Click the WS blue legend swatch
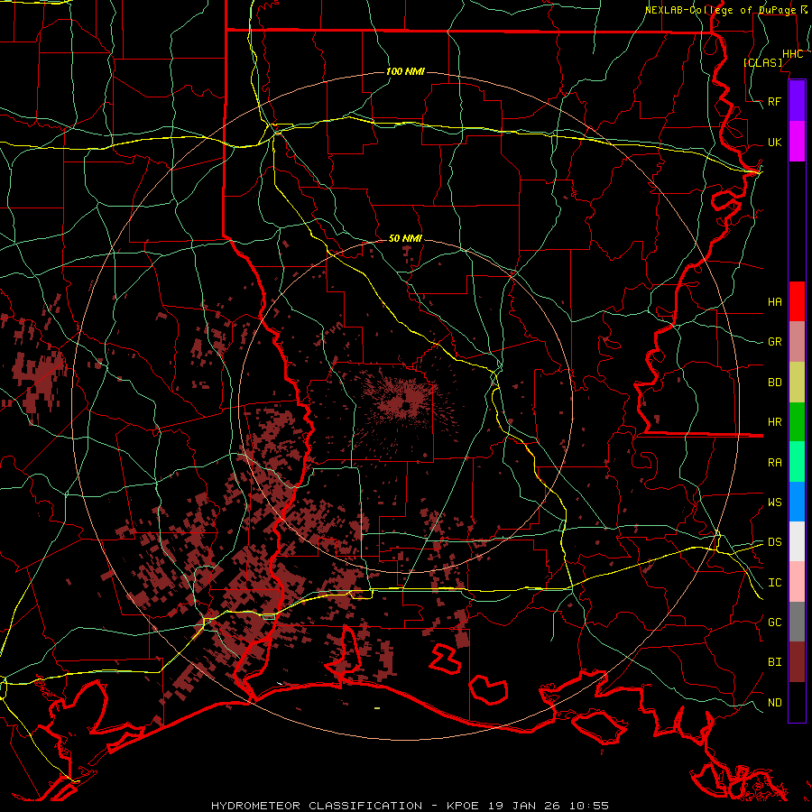812x812 pixels. click(797, 502)
